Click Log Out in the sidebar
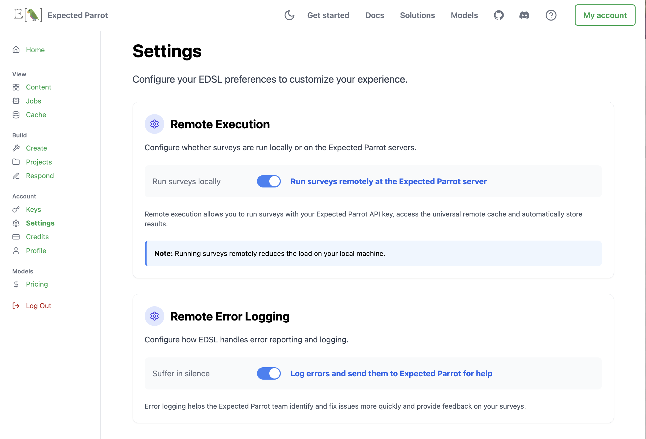 click(x=38, y=305)
